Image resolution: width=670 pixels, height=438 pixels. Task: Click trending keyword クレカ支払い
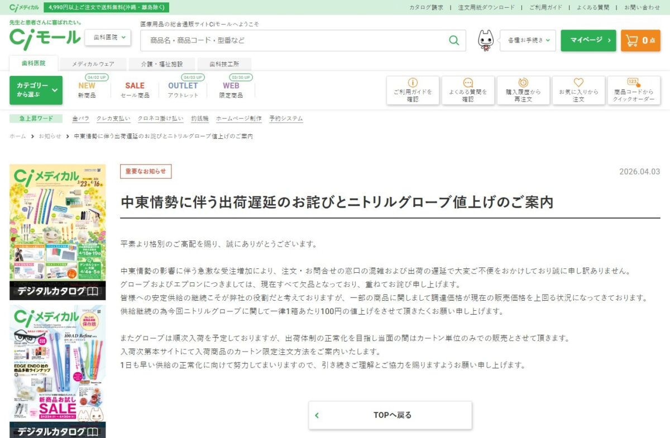[x=113, y=118]
